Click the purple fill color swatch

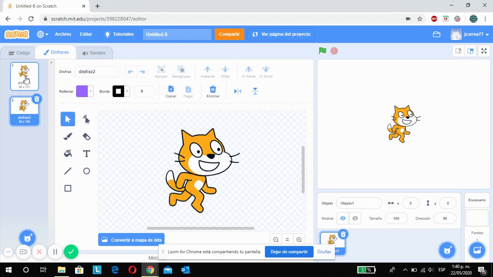pos(82,91)
